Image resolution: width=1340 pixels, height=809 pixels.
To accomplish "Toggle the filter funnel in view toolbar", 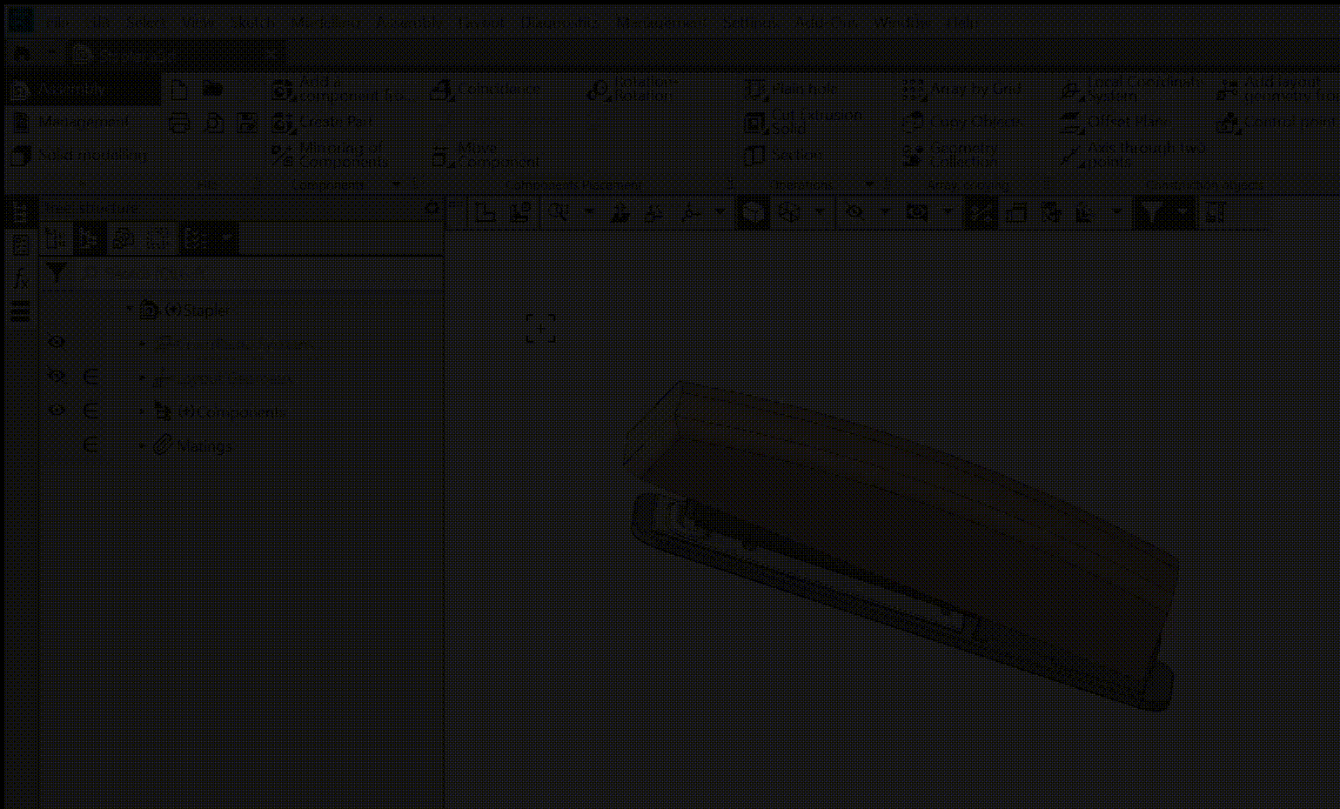I will click(x=1151, y=212).
